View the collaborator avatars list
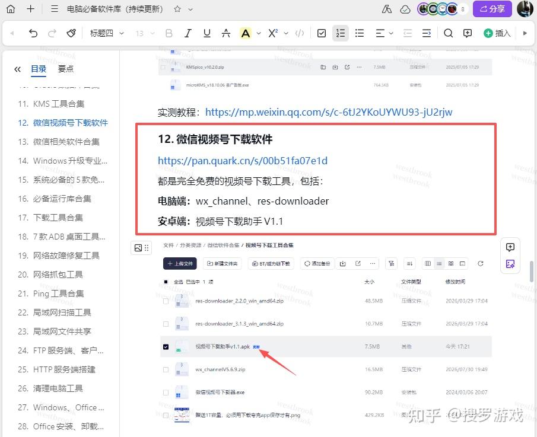This screenshot has height=437, width=537. tap(442, 9)
